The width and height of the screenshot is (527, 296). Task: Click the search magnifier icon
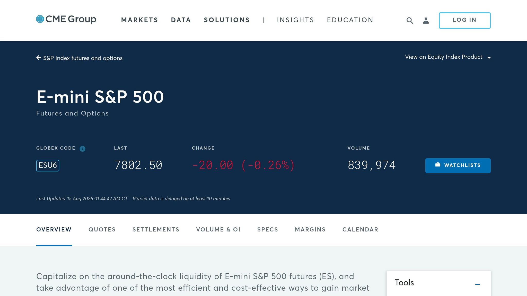(410, 21)
